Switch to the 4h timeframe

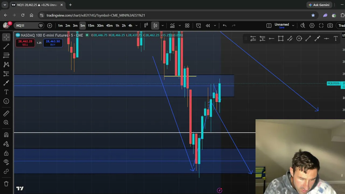point(130,26)
